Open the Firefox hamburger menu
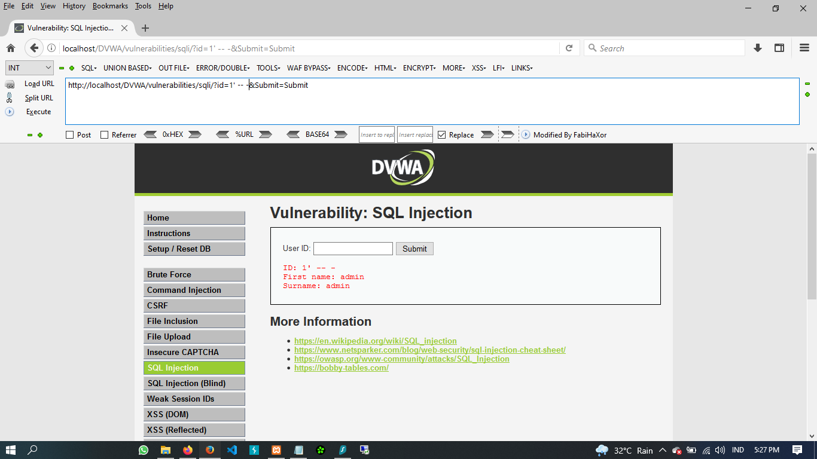The width and height of the screenshot is (817, 459). pos(804,48)
